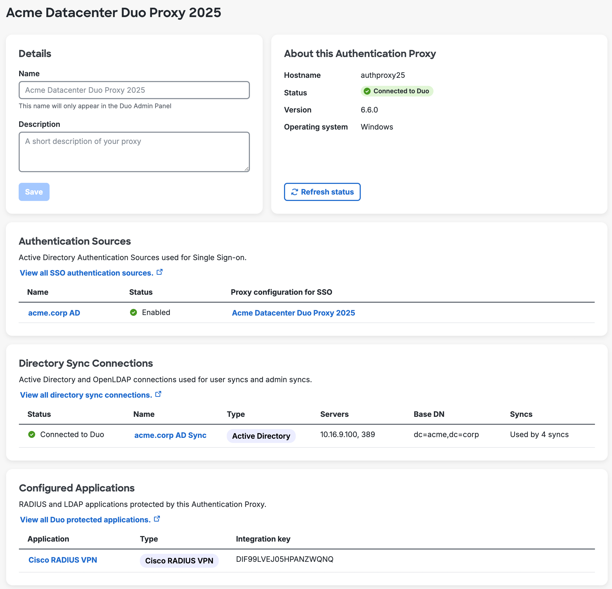The width and height of the screenshot is (612, 589).
Task: Open the acme.corp AD Sync connection
Action: click(x=170, y=435)
